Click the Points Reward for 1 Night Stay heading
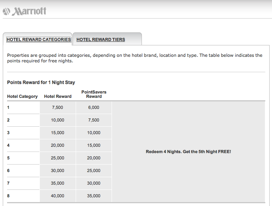This screenshot has width=272, height=206. pyautogui.click(x=41, y=82)
